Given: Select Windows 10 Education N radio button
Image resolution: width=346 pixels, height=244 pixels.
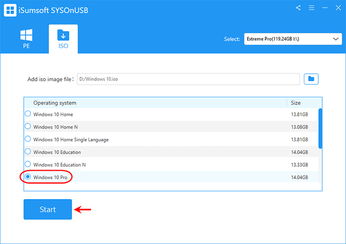Looking at the screenshot, I should coord(28,164).
